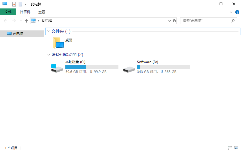Click the Properties icon in quick access toolbar
241x151 pixels.
(x=14, y=4)
